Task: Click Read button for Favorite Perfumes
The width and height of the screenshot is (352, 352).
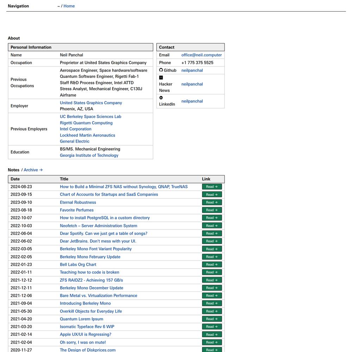Action: (x=212, y=210)
